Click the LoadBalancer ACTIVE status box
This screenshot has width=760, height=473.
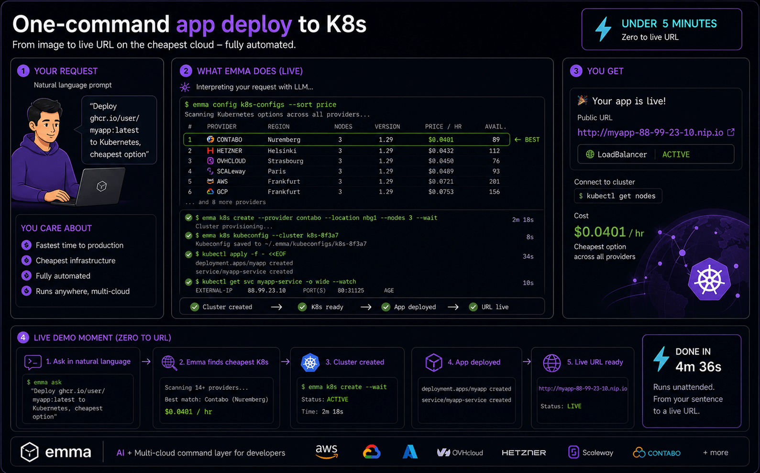click(x=655, y=154)
